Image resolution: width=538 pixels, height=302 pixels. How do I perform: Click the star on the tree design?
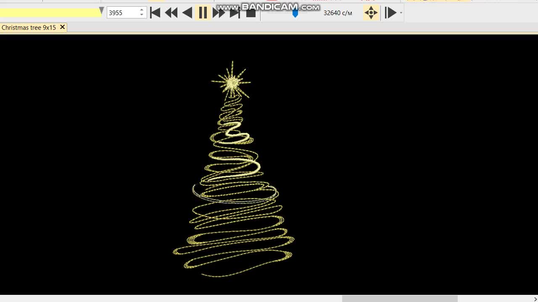click(231, 82)
